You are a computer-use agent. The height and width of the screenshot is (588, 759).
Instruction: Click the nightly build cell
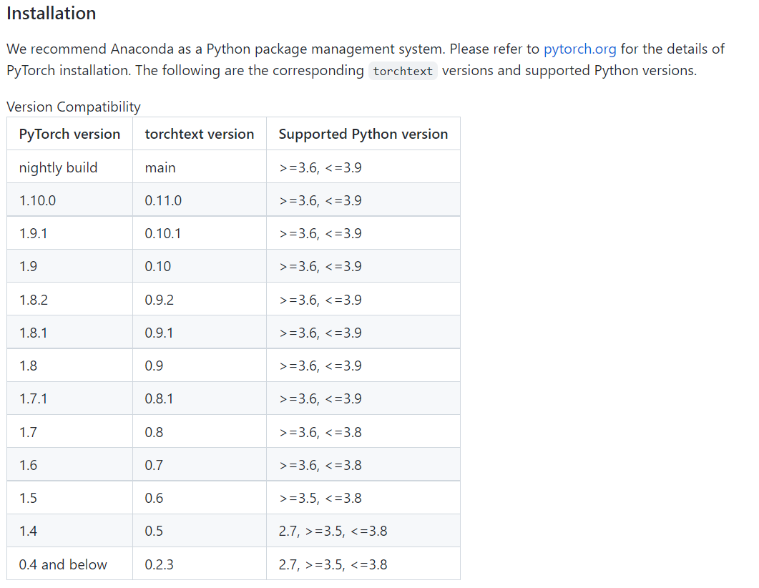click(x=69, y=167)
